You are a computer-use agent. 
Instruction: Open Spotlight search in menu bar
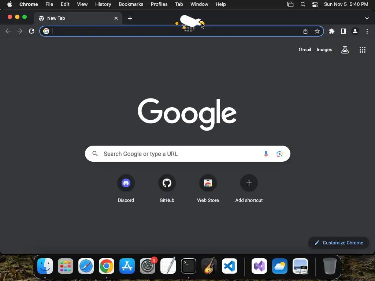tap(303, 4)
